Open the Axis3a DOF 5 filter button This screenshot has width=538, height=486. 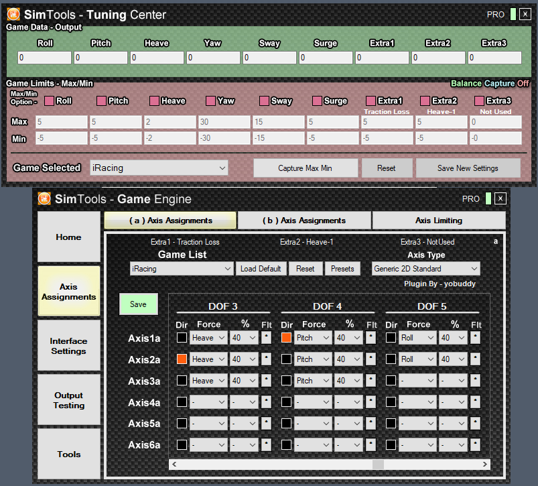(x=475, y=381)
